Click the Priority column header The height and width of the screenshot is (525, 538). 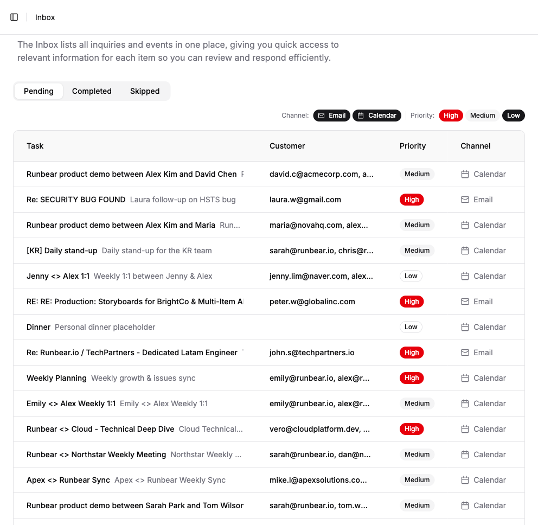(413, 146)
